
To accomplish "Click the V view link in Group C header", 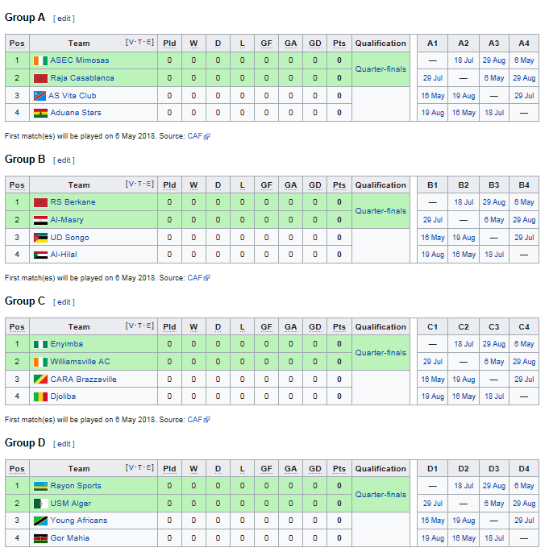I will tap(131, 326).
